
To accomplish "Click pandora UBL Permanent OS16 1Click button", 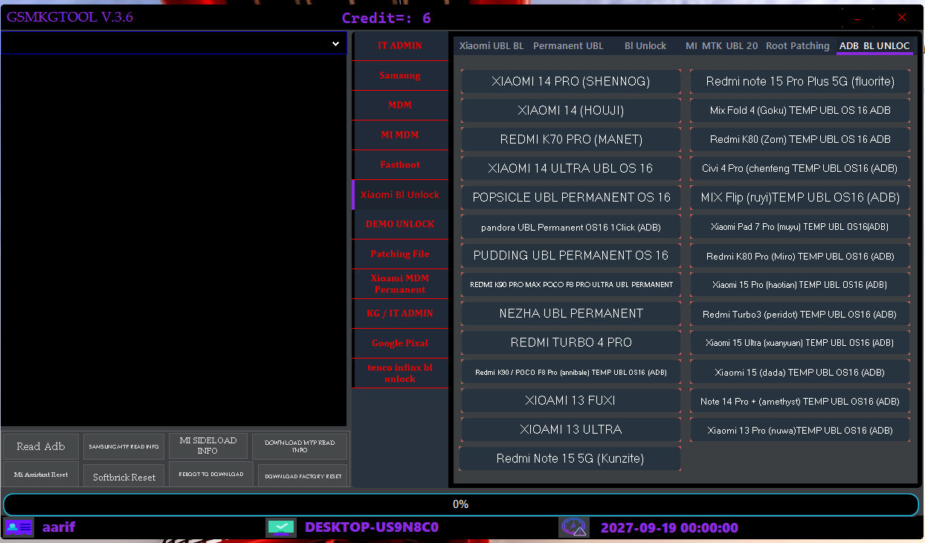I will pos(570,227).
